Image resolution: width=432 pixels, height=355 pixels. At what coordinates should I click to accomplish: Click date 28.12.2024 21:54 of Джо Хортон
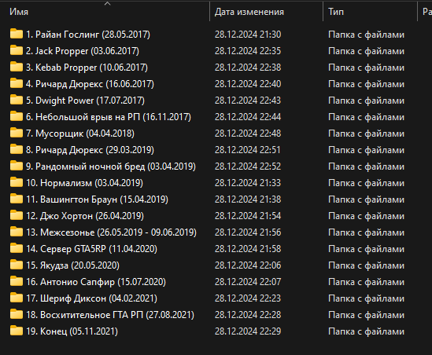(x=248, y=216)
